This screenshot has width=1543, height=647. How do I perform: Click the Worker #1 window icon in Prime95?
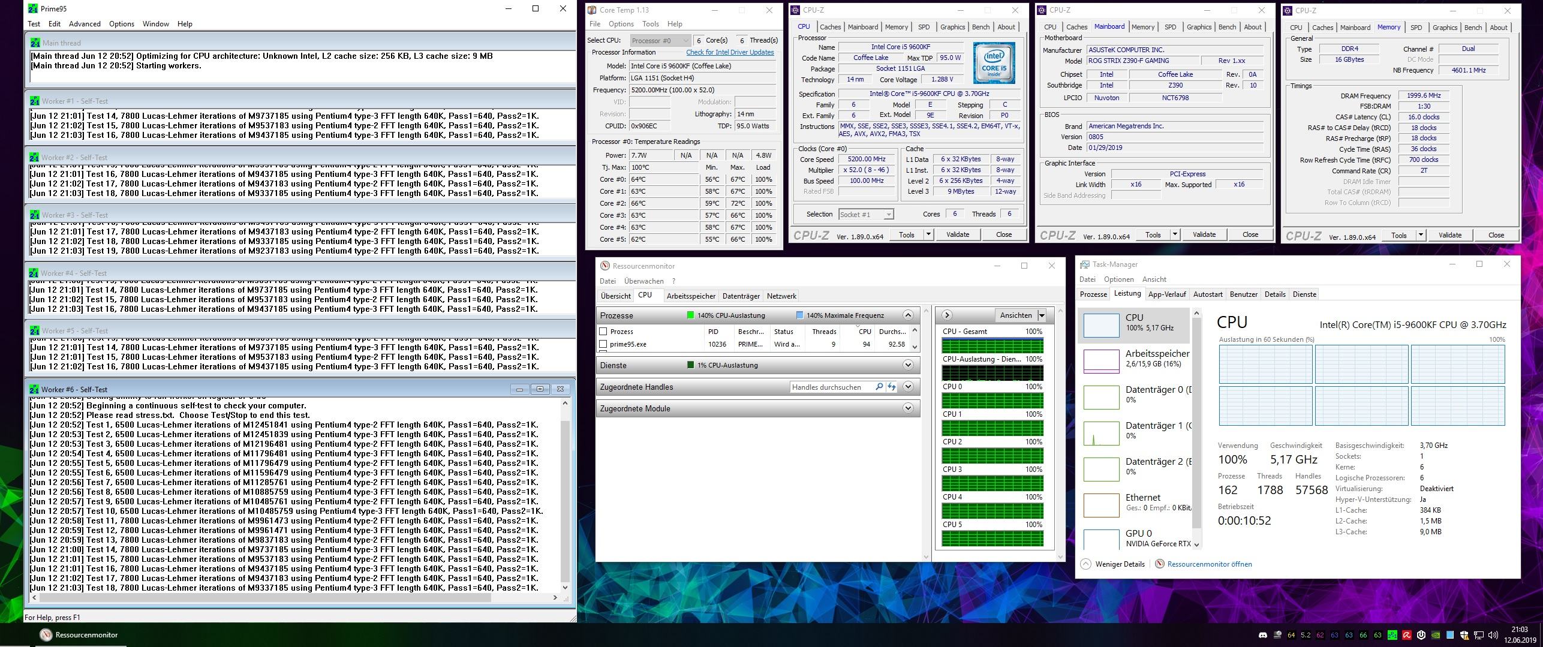pyautogui.click(x=34, y=101)
